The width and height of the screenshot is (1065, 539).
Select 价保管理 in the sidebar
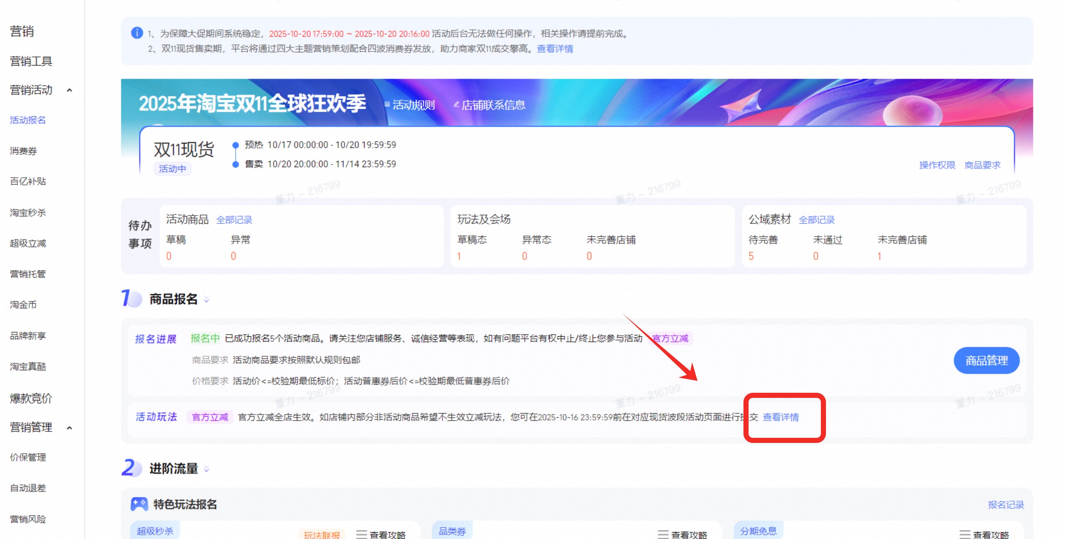(28, 457)
